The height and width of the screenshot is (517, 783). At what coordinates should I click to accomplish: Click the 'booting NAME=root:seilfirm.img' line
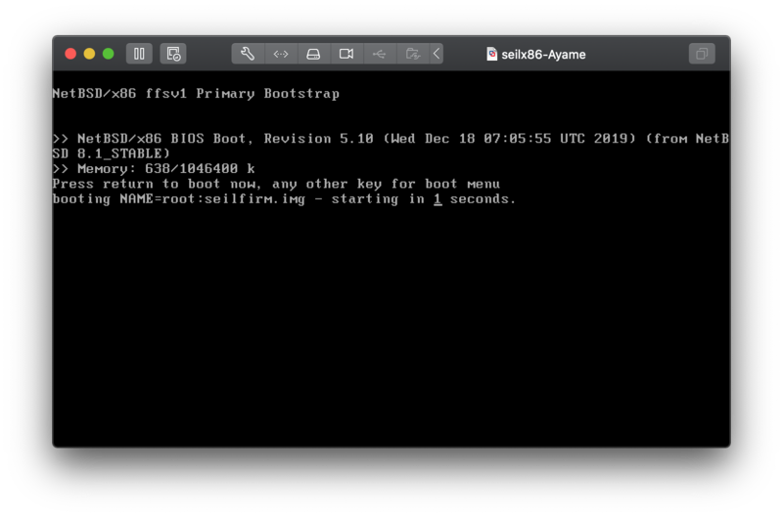coord(284,199)
